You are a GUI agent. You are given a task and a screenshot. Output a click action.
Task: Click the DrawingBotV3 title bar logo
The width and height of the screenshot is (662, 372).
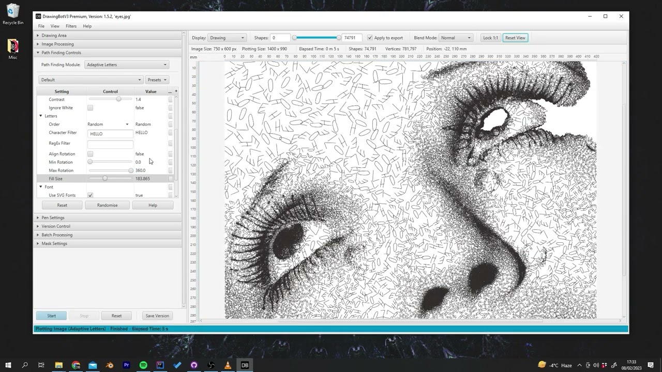click(38, 17)
